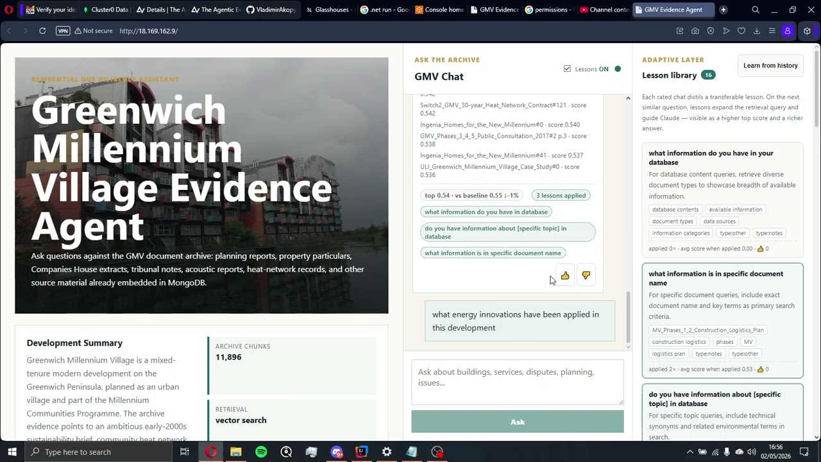Screen dimensions: 821x462
Task: Click the taskbar search box
Action: tap(98, 452)
